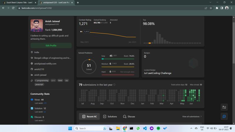Viewport: 235px width, 132px height.
Task: Click the Edit Profile button
Action: pyautogui.click(x=51, y=45)
